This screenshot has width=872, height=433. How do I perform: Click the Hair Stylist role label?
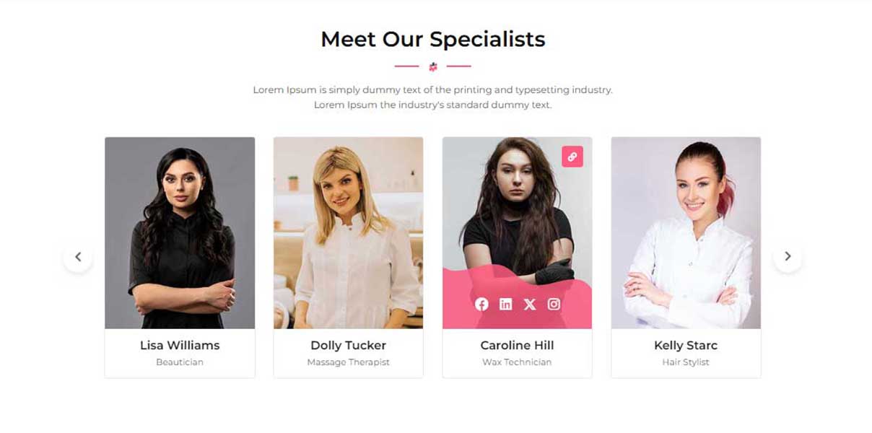686,362
